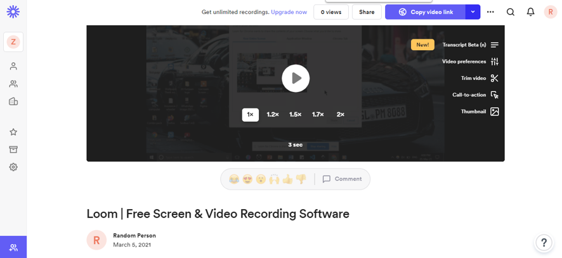This screenshot has height=258, width=562.
Task: Click the Random Person author name
Action: point(134,235)
